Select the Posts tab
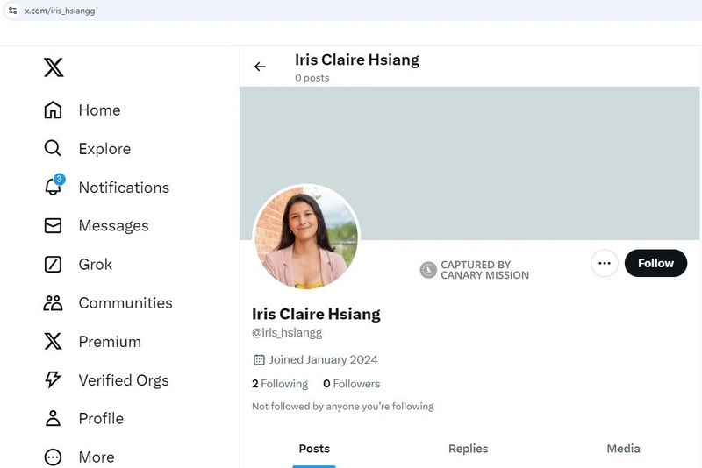The image size is (702, 468). (314, 449)
